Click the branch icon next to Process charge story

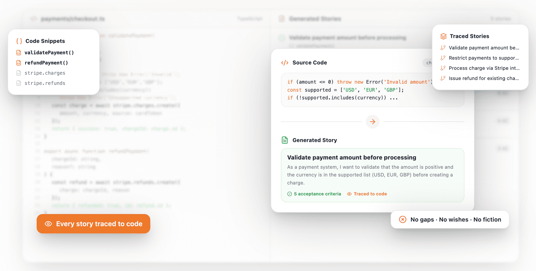click(443, 68)
